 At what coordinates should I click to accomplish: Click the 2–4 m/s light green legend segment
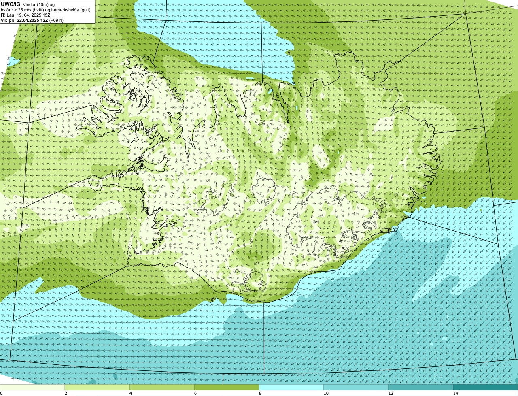[x=97, y=387]
